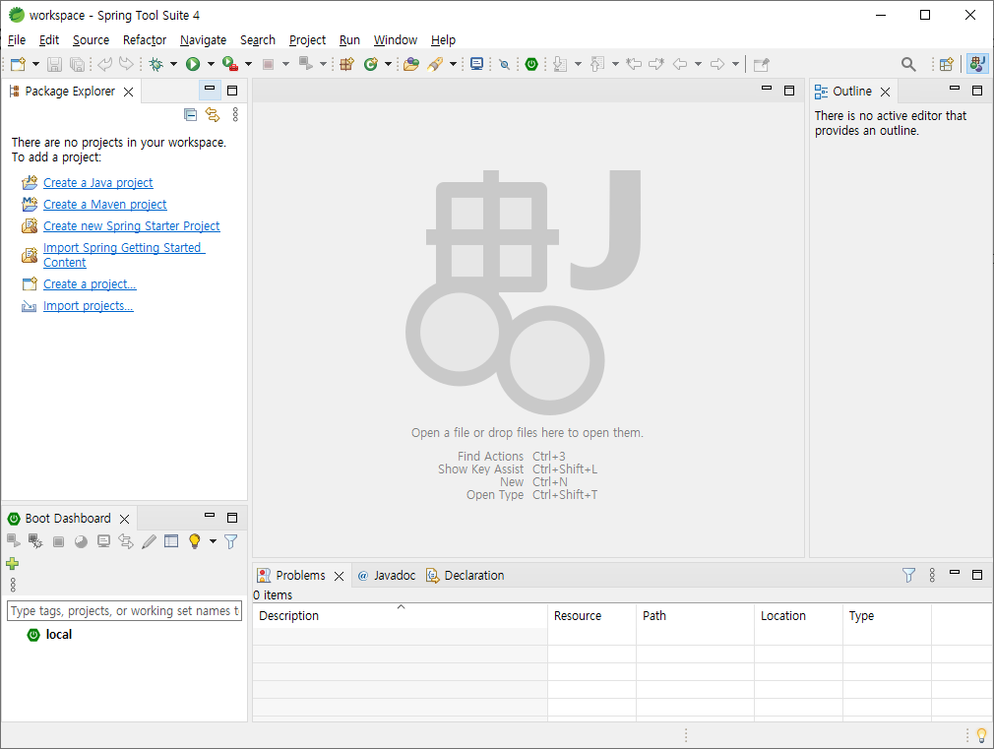
Task: Open the Window menu
Action: (395, 40)
